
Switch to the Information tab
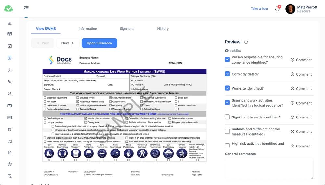[x=88, y=29]
